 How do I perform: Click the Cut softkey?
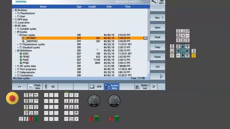(157, 67)
